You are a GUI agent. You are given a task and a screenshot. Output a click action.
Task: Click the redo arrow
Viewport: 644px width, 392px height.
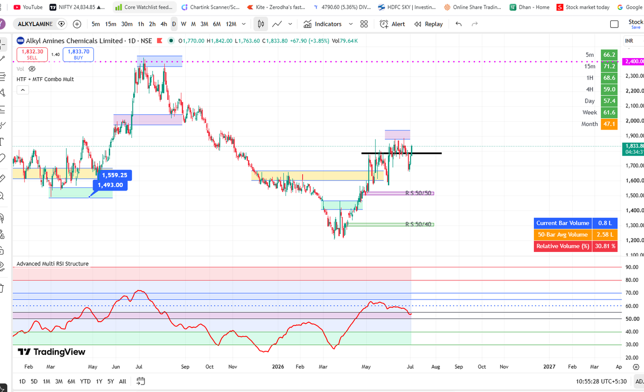pyautogui.click(x=474, y=24)
